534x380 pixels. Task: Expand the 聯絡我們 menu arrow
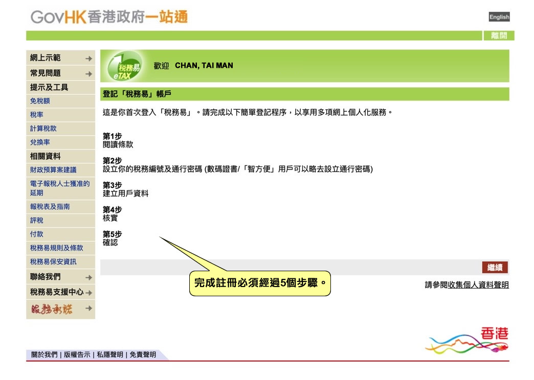pos(89,277)
